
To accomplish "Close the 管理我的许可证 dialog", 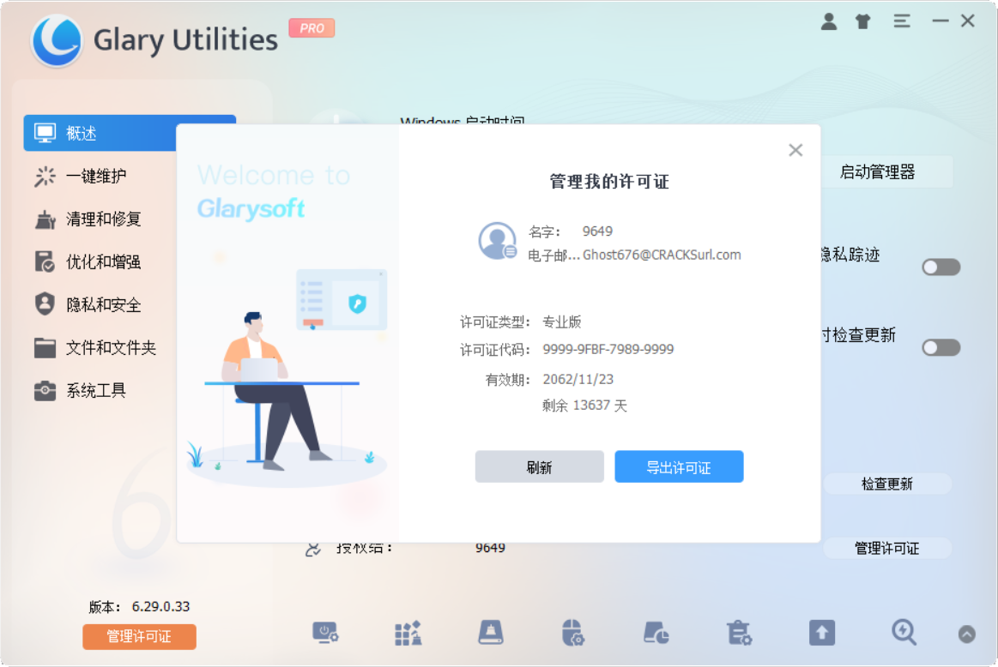I will (x=795, y=150).
